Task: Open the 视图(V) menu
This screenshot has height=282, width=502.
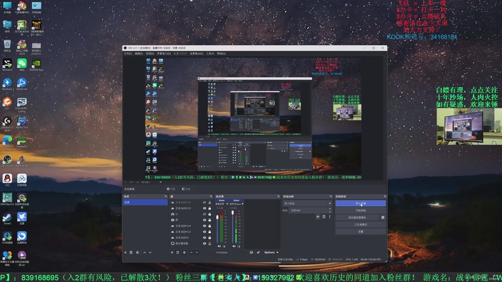Action: tap(150, 54)
